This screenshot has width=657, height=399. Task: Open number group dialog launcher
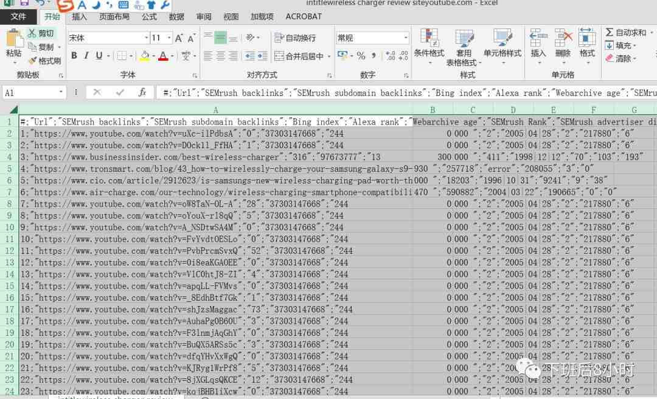406,76
